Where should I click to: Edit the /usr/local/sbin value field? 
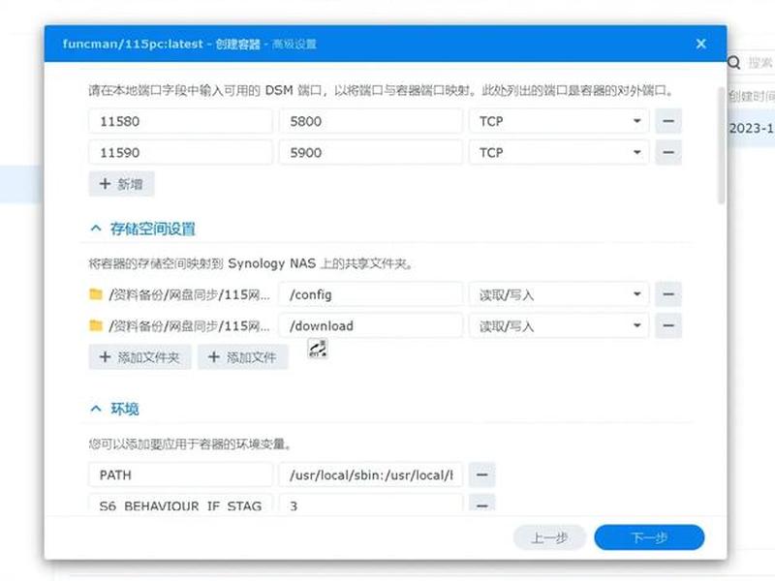[371, 474]
